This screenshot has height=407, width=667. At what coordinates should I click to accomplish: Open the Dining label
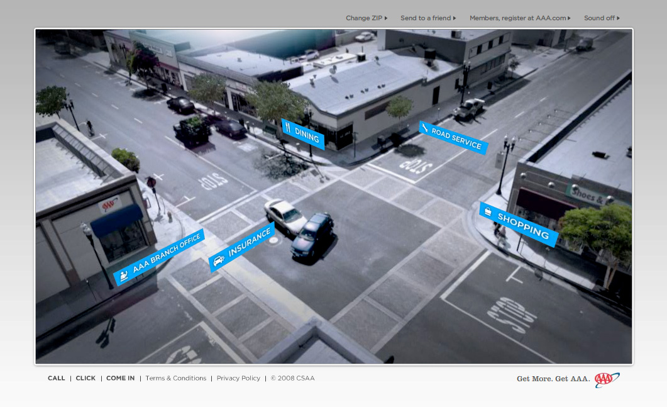click(x=303, y=134)
